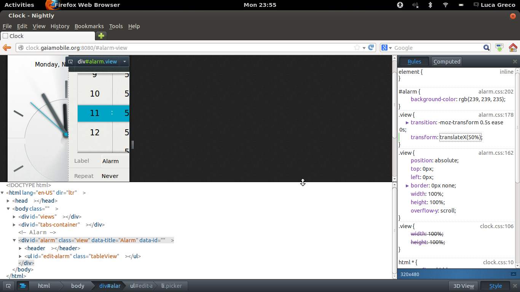Image resolution: width=520 pixels, height=292 pixels.
Task: Expand the div id="tabs-container" node
Action: pyautogui.click(x=14, y=225)
